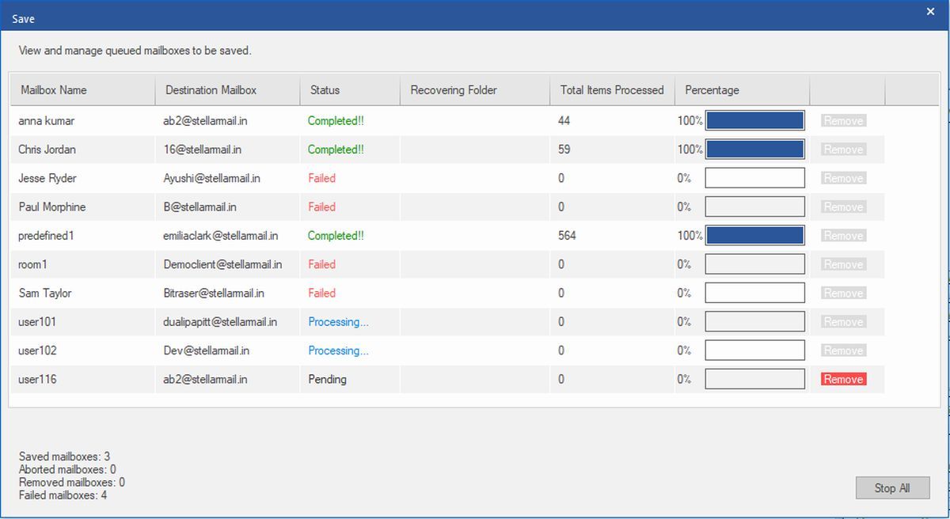The width and height of the screenshot is (950, 519).
Task: Sort by Mailbox Name column header
Action: pos(82,90)
